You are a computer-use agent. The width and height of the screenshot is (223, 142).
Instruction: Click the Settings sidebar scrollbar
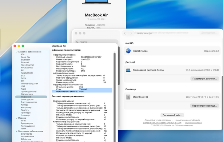[119, 66]
